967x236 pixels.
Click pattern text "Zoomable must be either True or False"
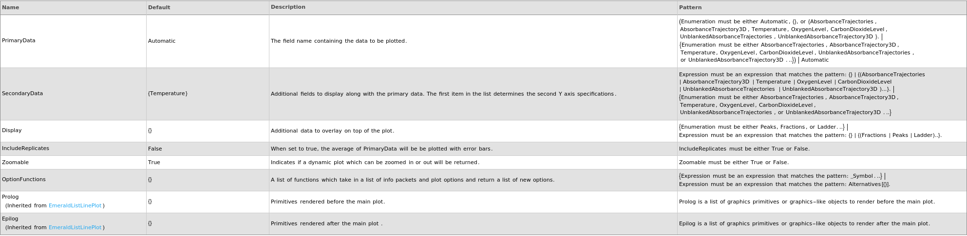click(734, 163)
